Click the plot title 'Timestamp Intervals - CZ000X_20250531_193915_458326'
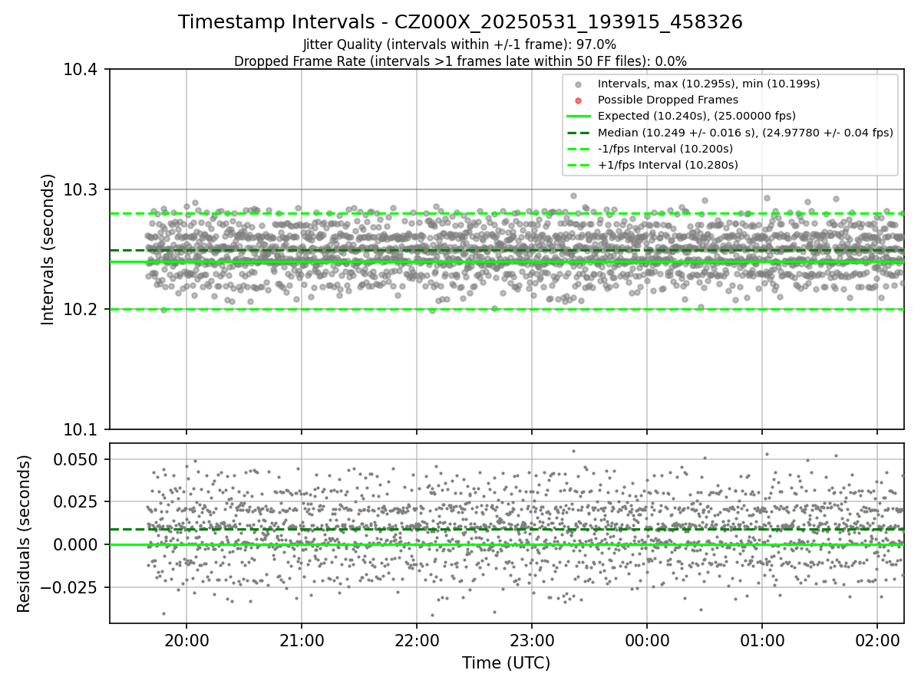Viewport: 921px width, 690px height. click(460, 22)
